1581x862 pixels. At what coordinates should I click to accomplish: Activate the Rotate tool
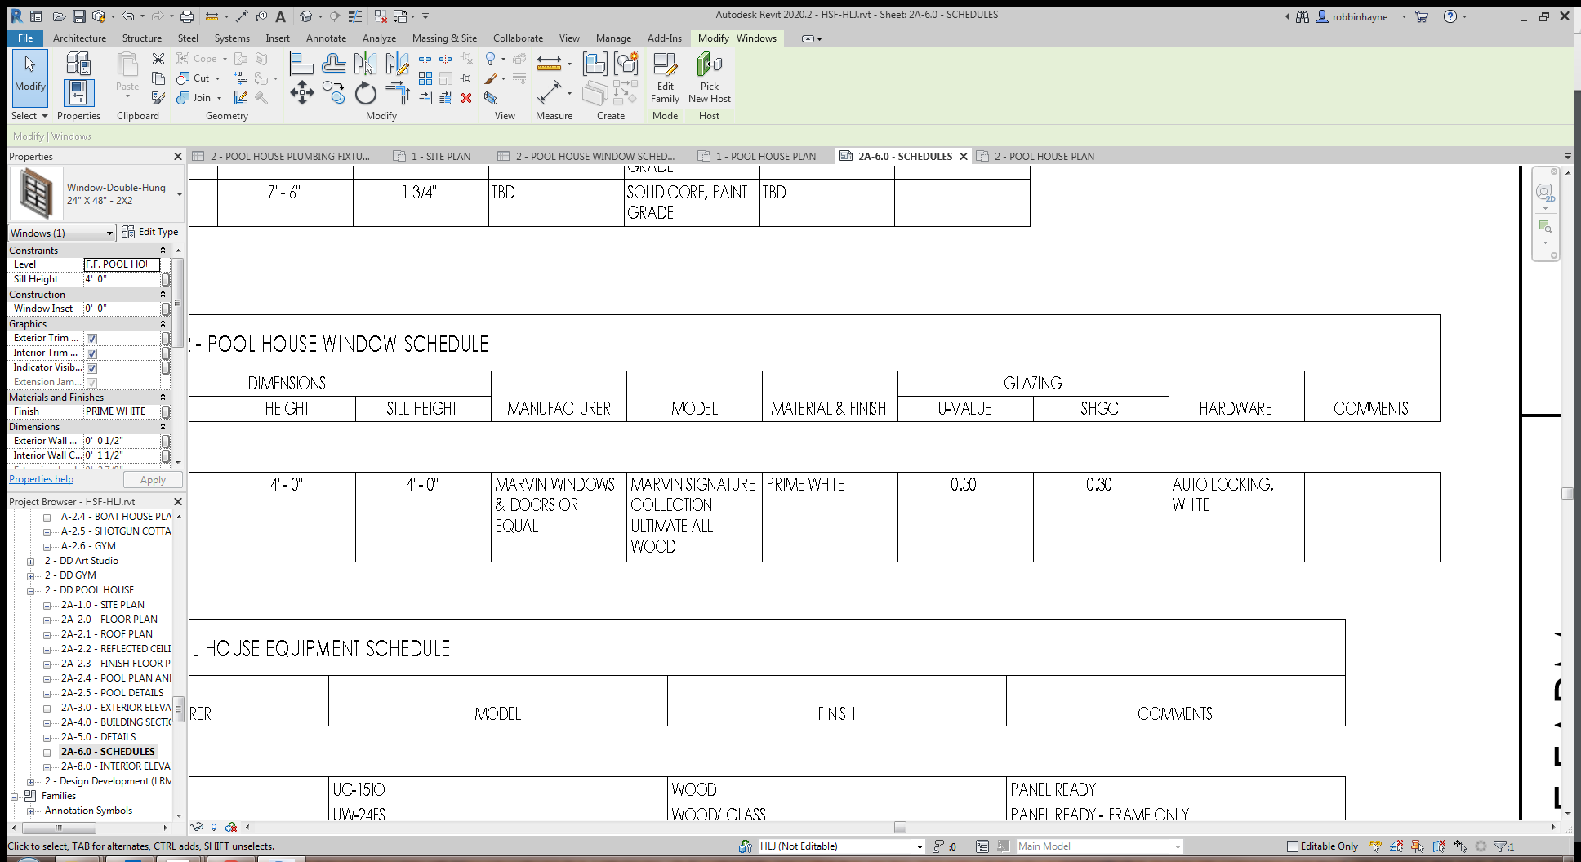[365, 93]
